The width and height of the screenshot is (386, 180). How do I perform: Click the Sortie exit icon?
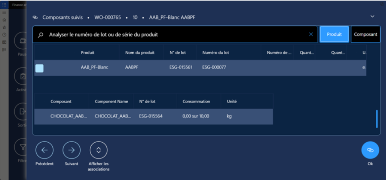[22, 111]
